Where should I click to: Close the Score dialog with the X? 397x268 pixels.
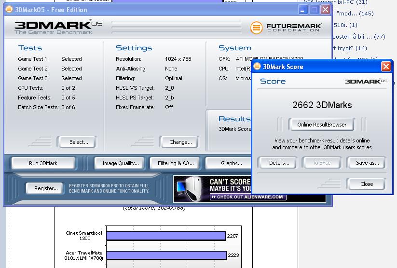point(386,67)
